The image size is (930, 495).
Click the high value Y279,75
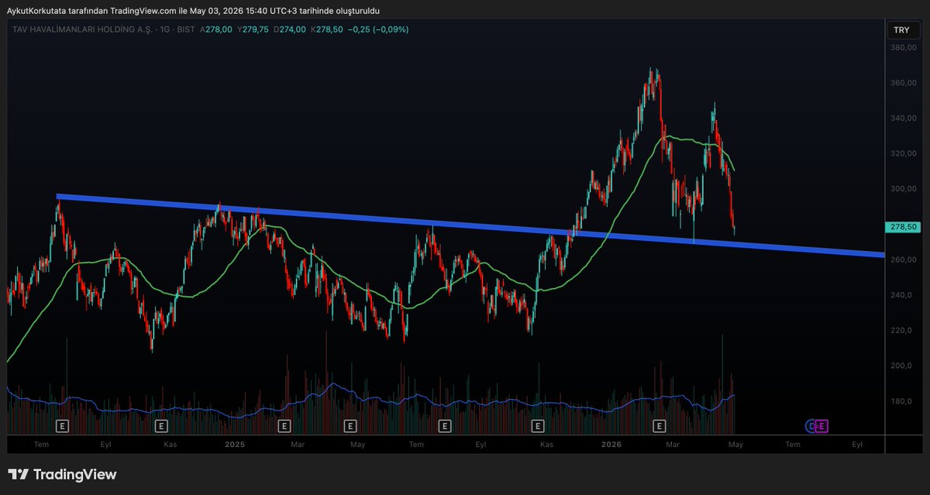[x=253, y=29]
